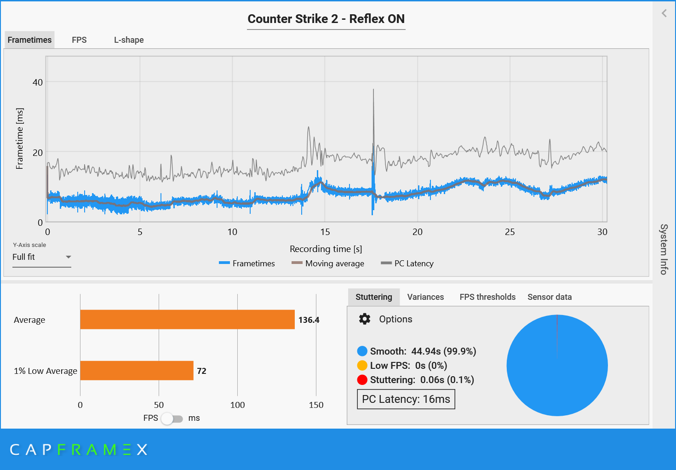This screenshot has height=470, width=676.
Task: Toggle the FPS/ms switch
Action: point(172,418)
